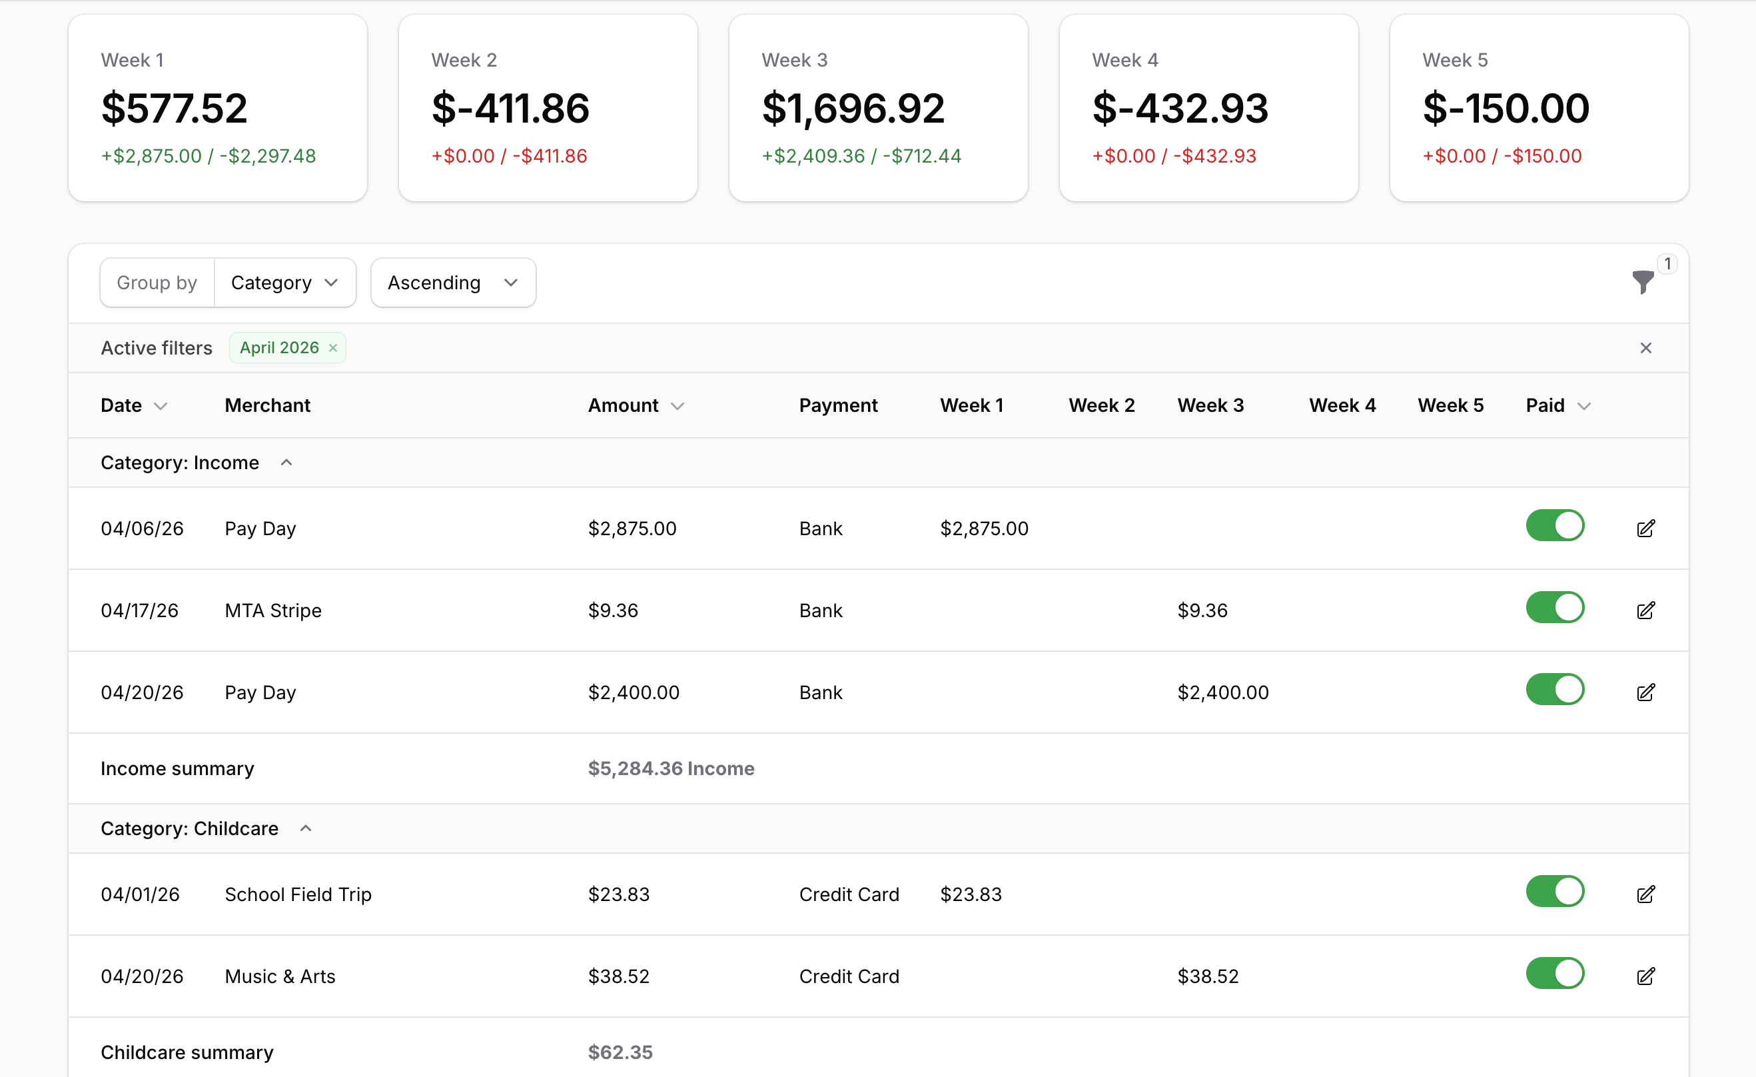
Task: Toggle paid status for 04/20/26 Pay Day
Action: (x=1554, y=690)
